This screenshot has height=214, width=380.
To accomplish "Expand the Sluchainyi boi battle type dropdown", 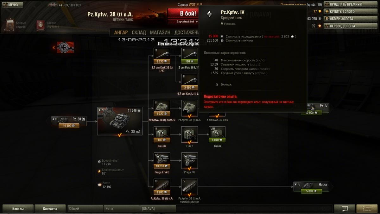I will pyautogui.click(x=183, y=21).
